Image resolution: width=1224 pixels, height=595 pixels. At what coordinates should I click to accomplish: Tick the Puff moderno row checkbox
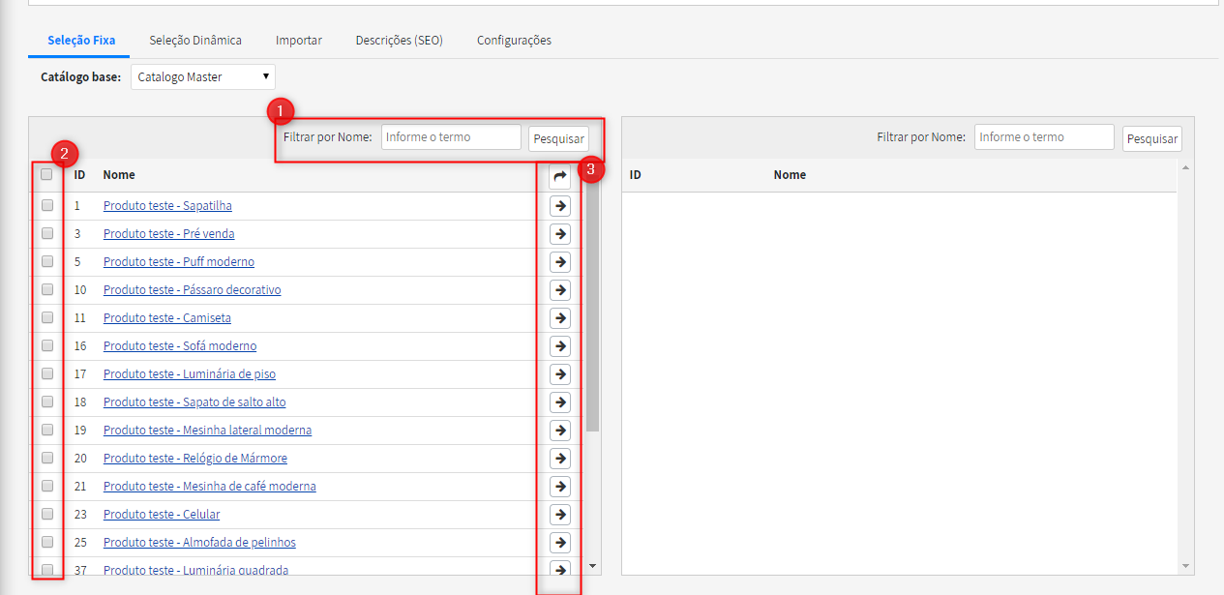(47, 261)
